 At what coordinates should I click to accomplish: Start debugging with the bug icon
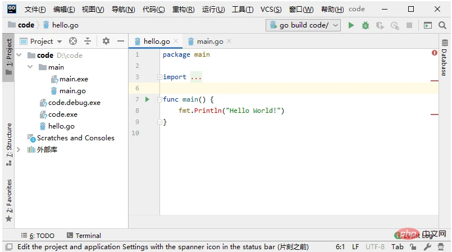[366, 25]
